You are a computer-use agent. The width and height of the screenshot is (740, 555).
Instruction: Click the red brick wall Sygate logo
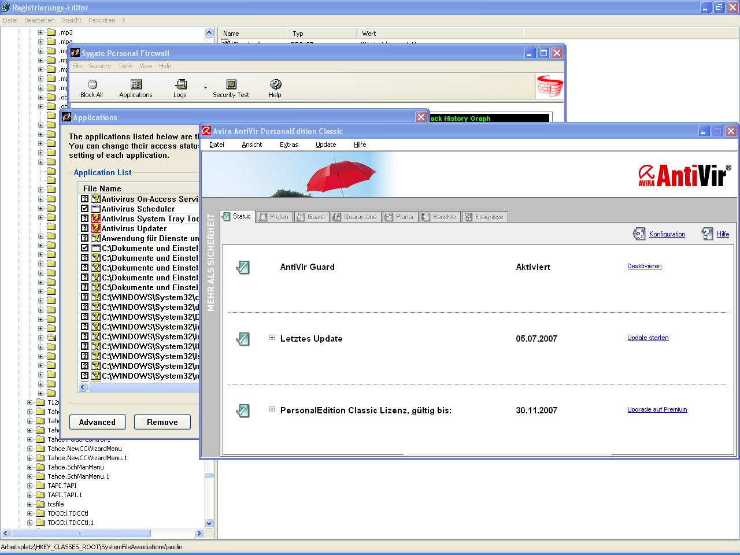point(550,86)
